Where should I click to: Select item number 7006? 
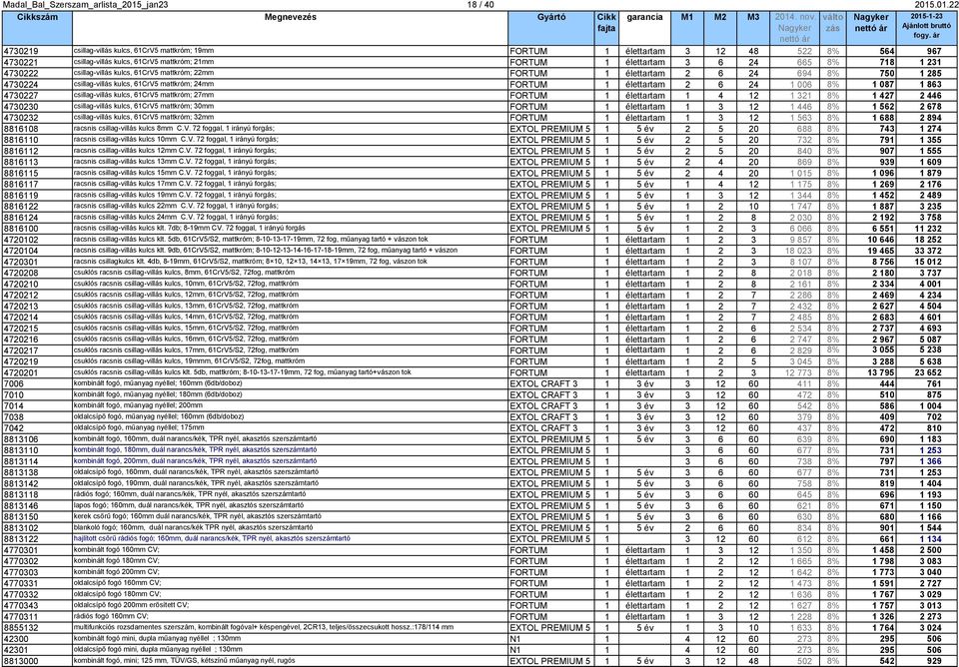tap(13, 383)
